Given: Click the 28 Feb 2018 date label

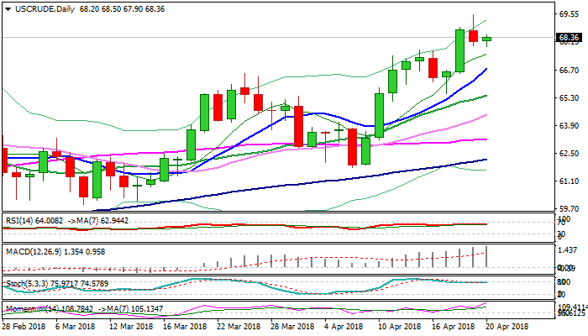Looking at the screenshot, I should pos(23,328).
